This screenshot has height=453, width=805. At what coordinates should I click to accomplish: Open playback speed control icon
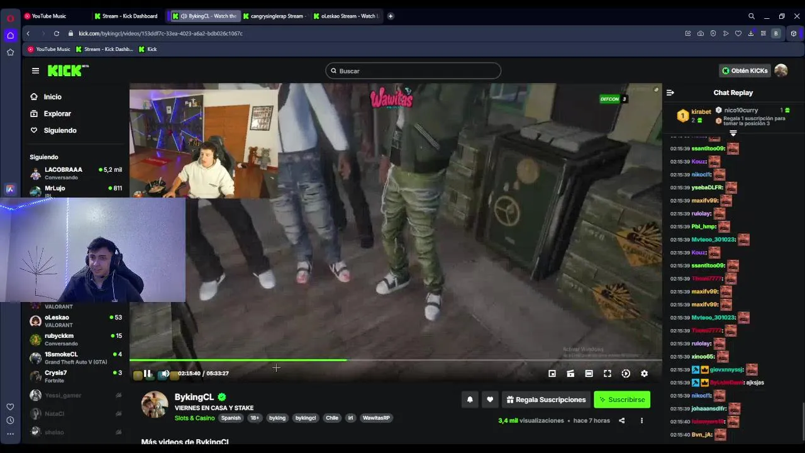626,373
